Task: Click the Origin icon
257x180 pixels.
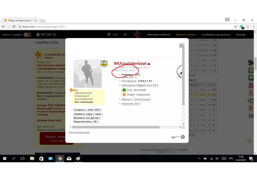Action: (x=124, y=95)
